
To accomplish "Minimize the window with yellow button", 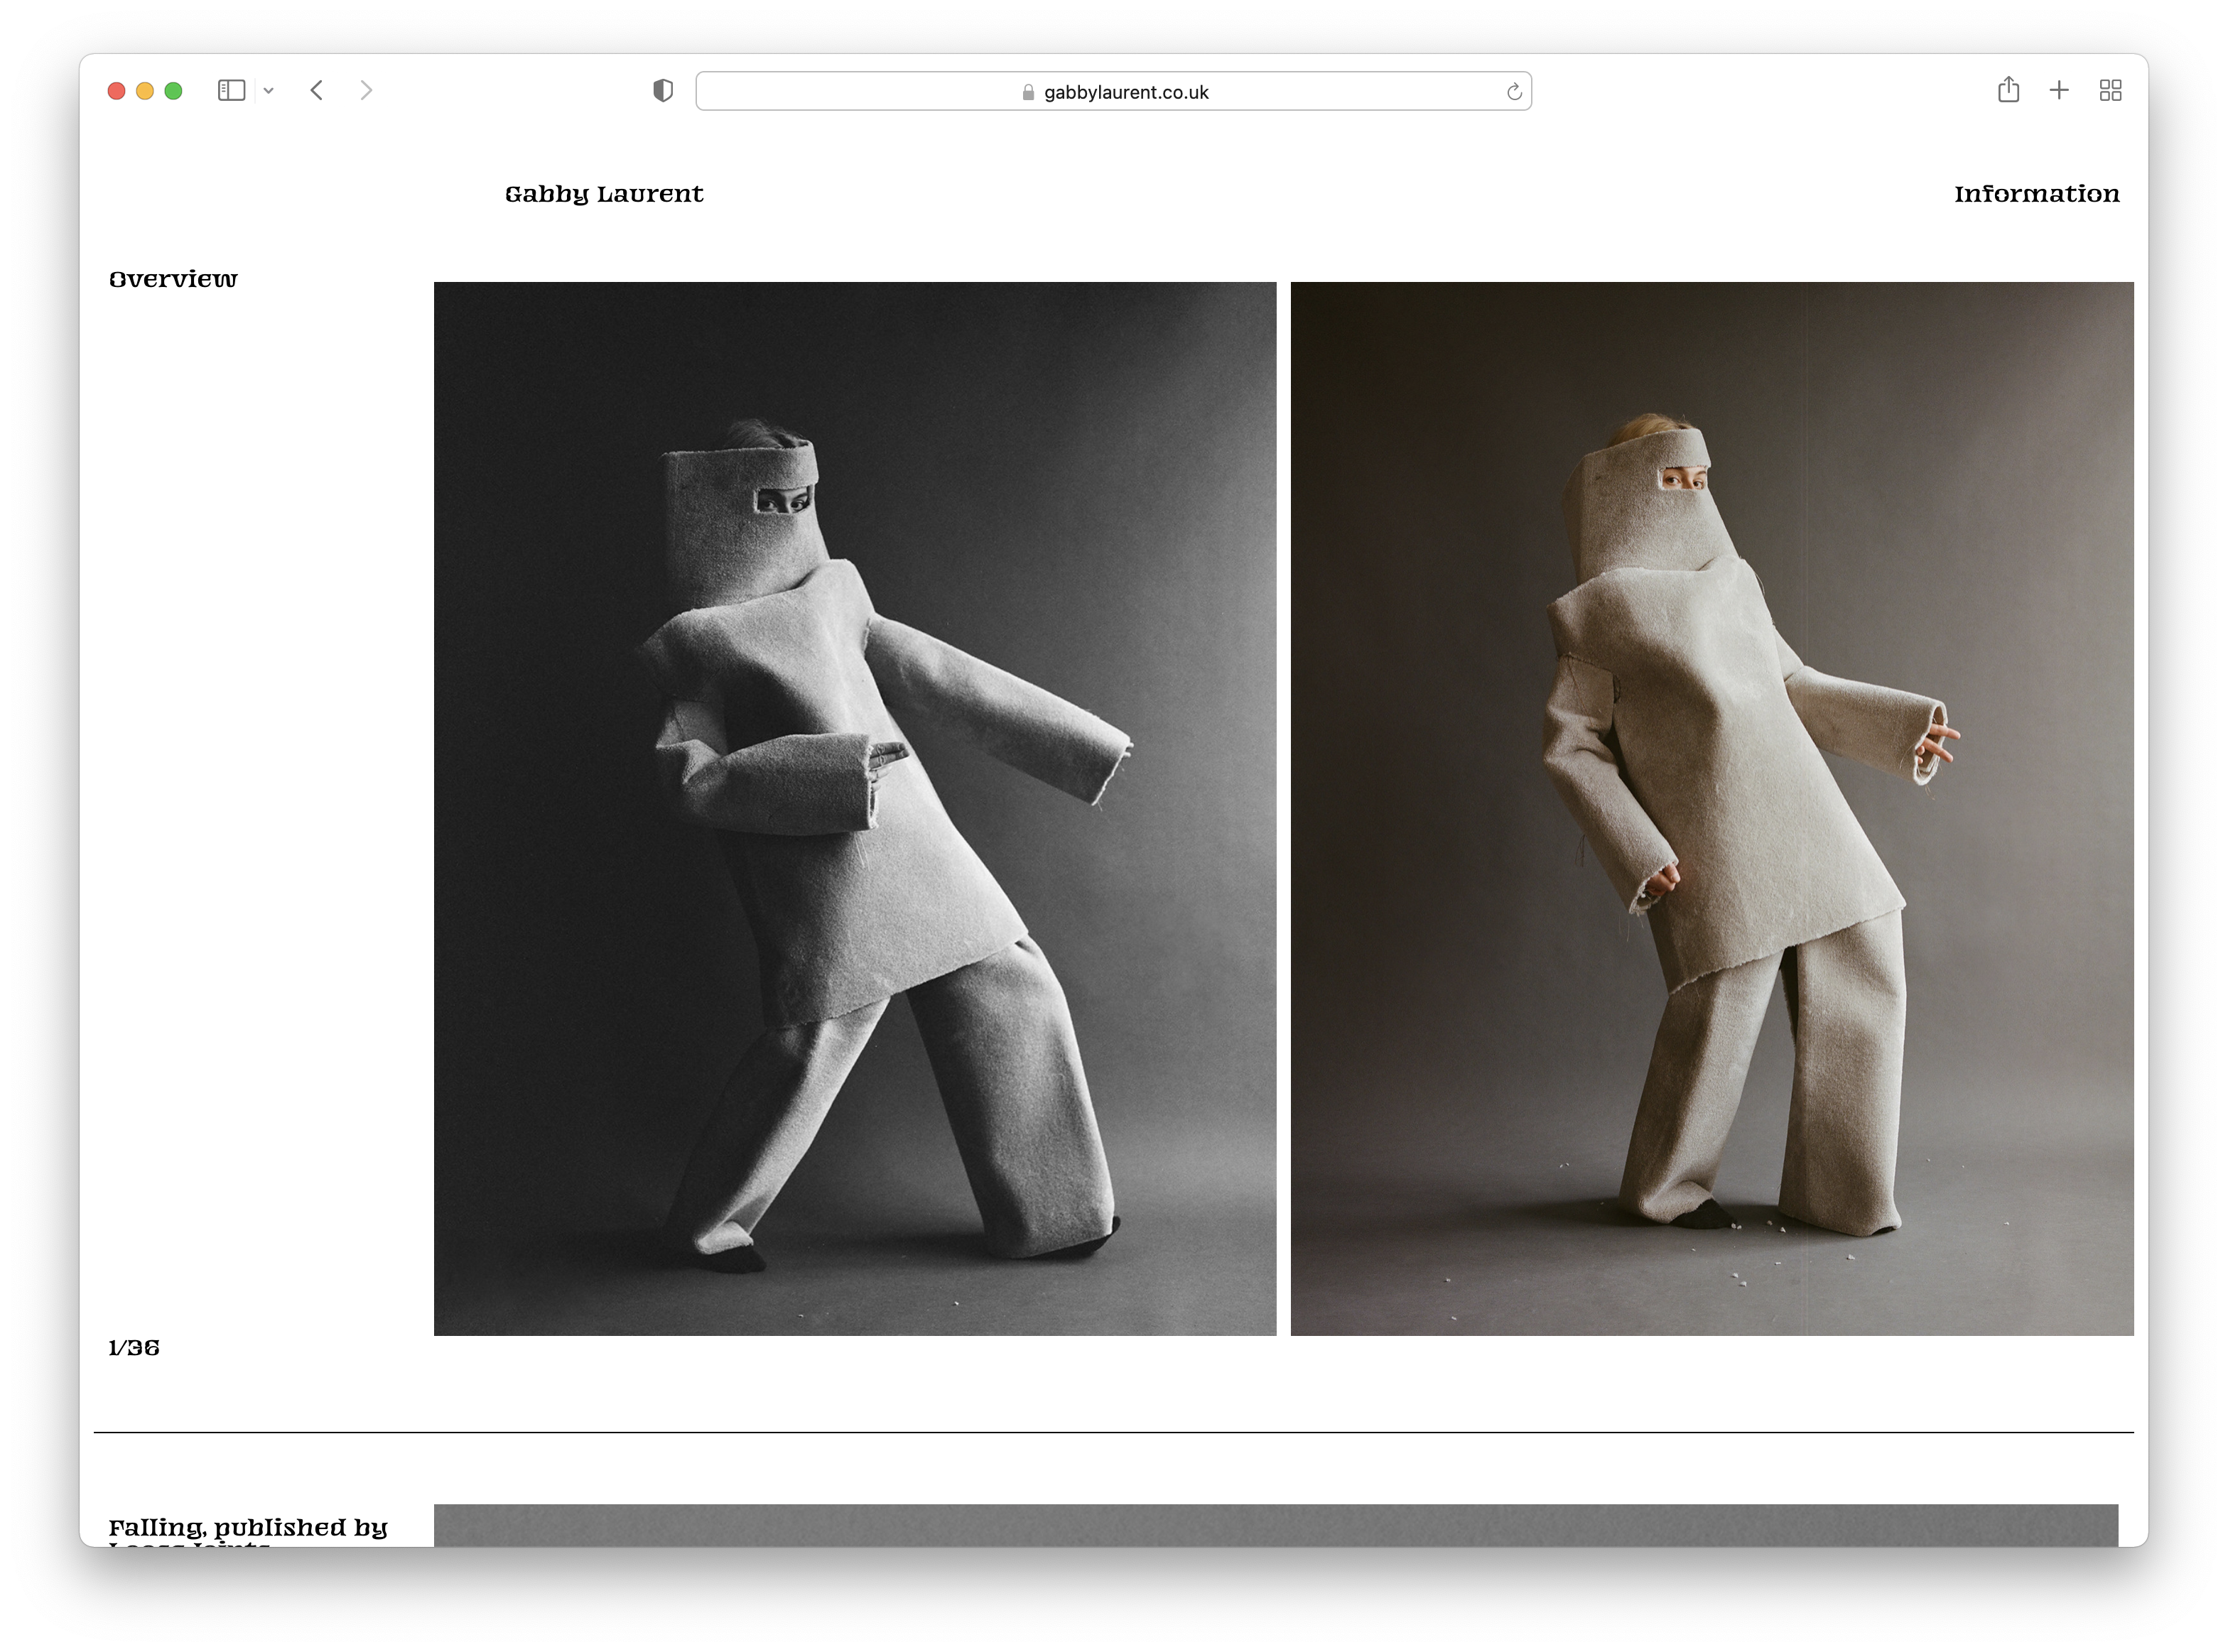I will click(x=145, y=91).
